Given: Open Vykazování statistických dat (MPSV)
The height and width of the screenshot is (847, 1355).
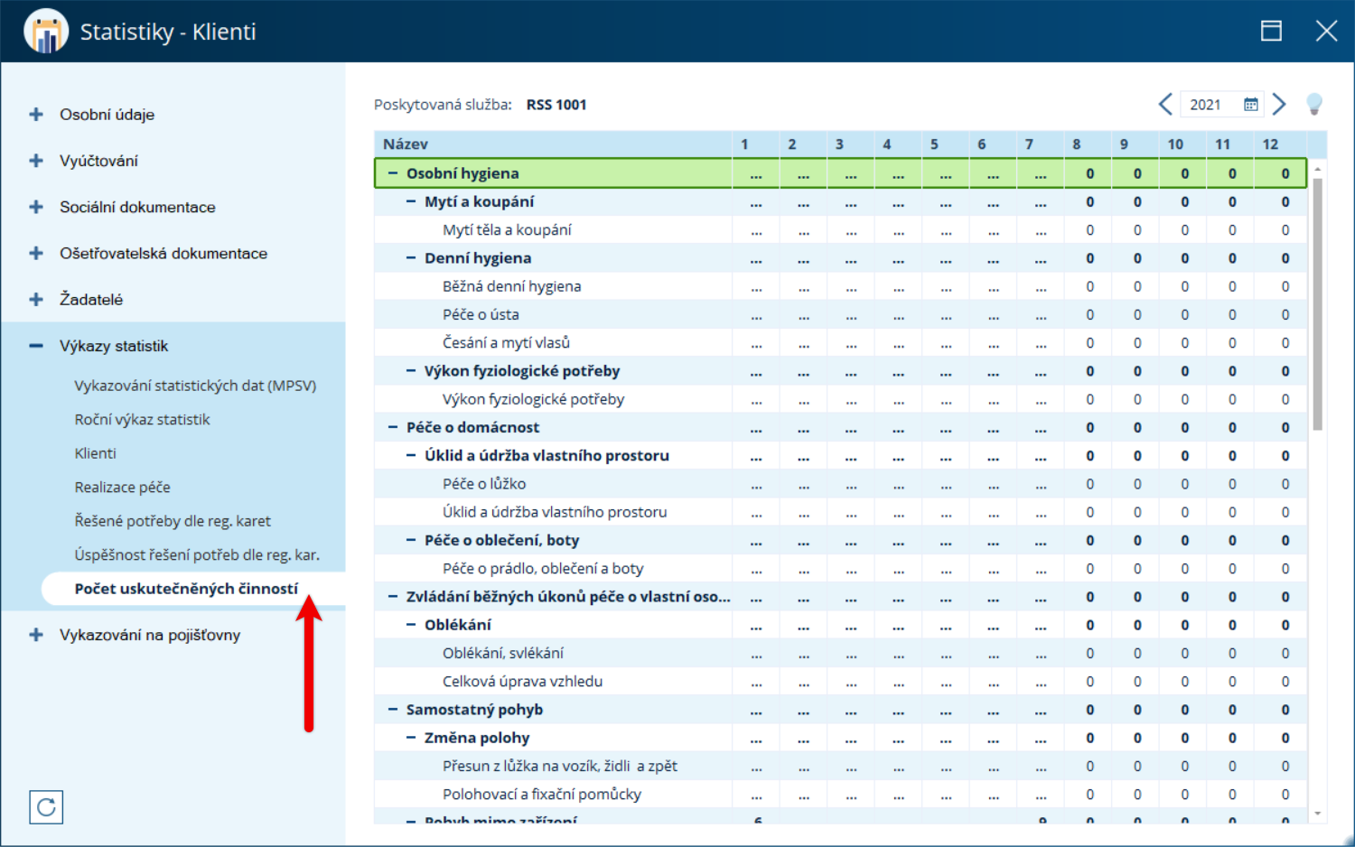Looking at the screenshot, I should [195, 386].
